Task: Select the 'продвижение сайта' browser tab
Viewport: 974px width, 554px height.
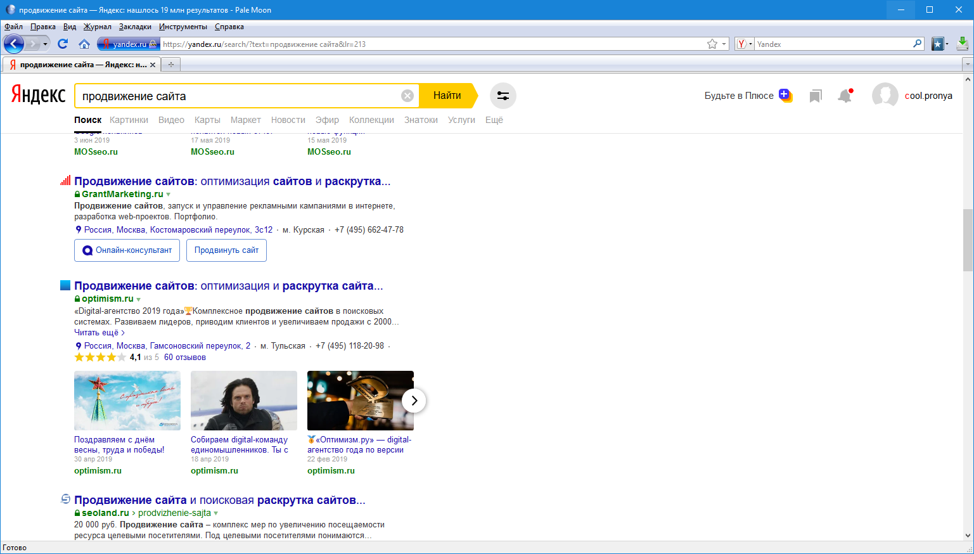Action: tap(82, 65)
